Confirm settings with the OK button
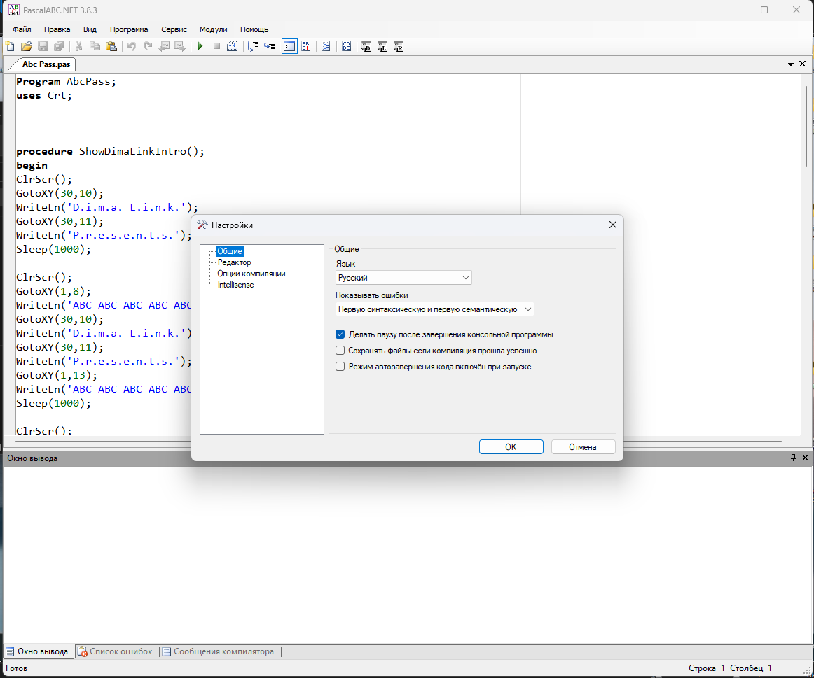 511,447
